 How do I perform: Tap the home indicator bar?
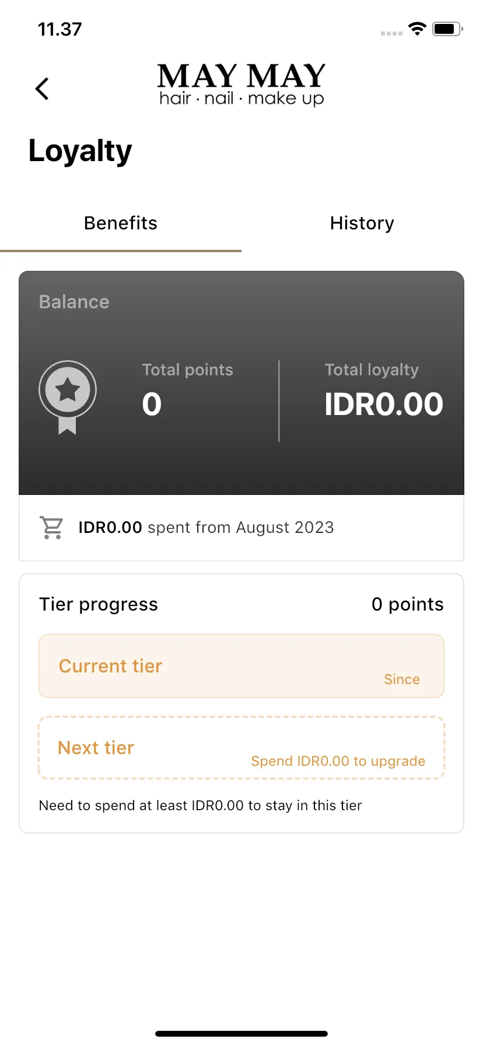[x=242, y=1034]
